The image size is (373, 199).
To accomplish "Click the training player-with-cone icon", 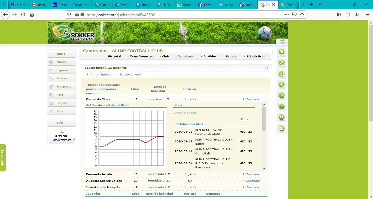I will [282, 84].
